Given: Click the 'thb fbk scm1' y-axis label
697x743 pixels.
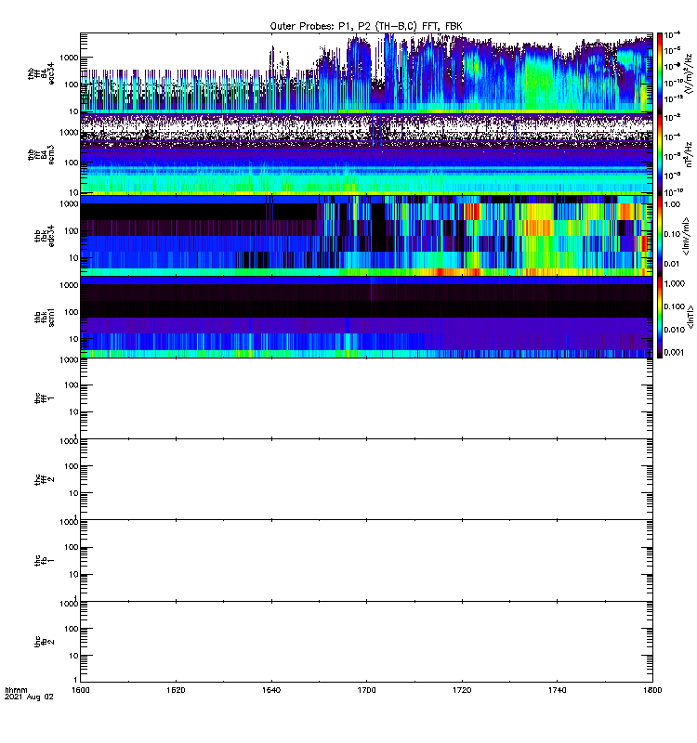Looking at the screenshot, I should pyautogui.click(x=45, y=317).
